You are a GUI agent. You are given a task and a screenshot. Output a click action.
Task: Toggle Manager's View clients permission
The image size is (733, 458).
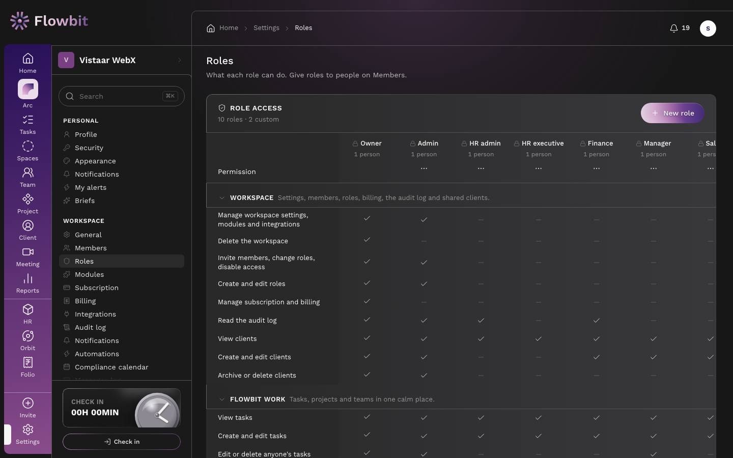[x=654, y=339]
